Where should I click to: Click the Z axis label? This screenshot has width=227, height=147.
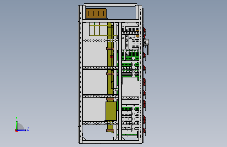[x=28, y=129]
